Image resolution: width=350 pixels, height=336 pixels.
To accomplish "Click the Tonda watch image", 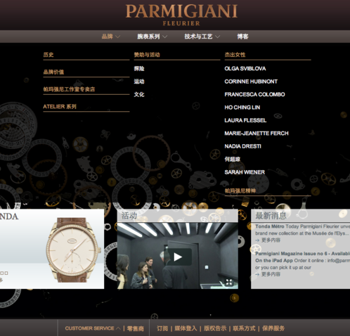I will [73, 250].
